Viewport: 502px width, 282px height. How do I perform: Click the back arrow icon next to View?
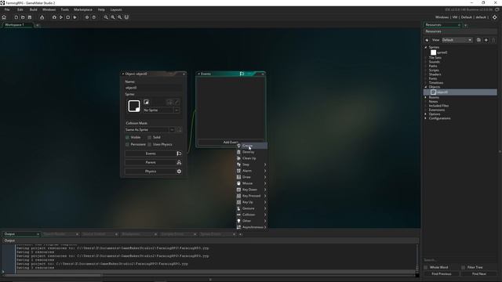427,40
